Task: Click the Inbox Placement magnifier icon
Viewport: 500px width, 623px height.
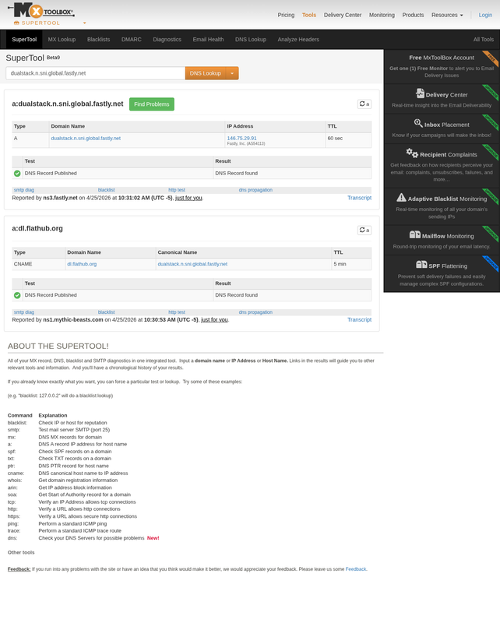Action: tap(418, 123)
